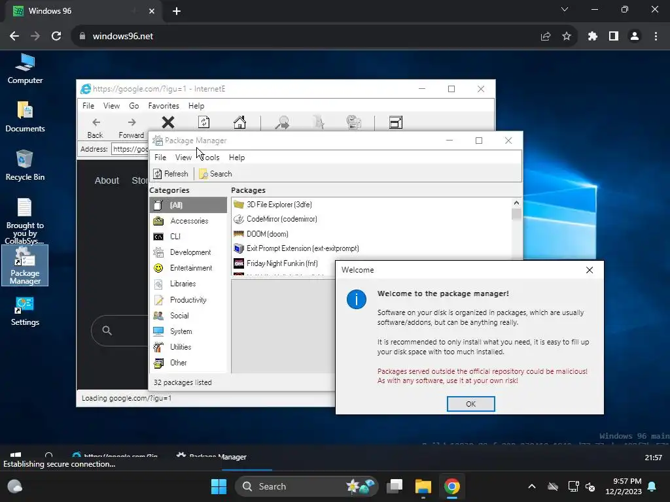
Task: Select the (All) category
Action: 188,205
